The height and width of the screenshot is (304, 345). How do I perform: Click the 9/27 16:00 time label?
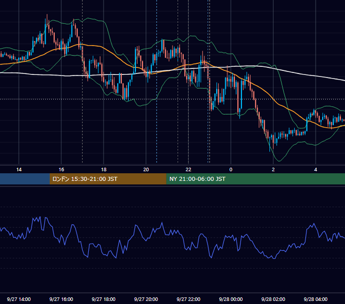point(61,299)
